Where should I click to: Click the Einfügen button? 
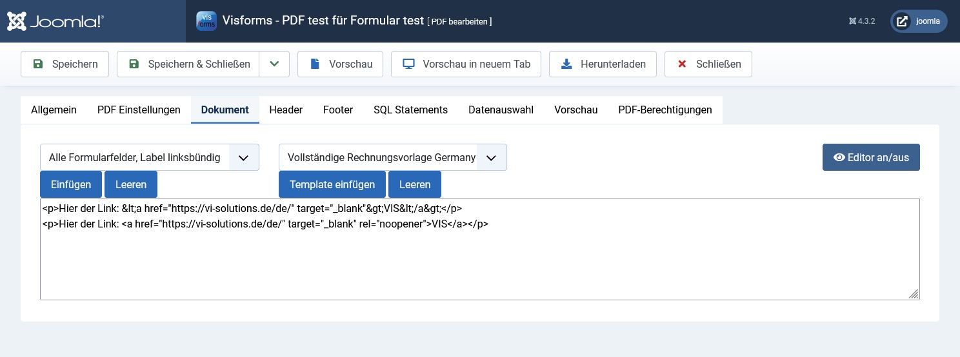pos(71,184)
